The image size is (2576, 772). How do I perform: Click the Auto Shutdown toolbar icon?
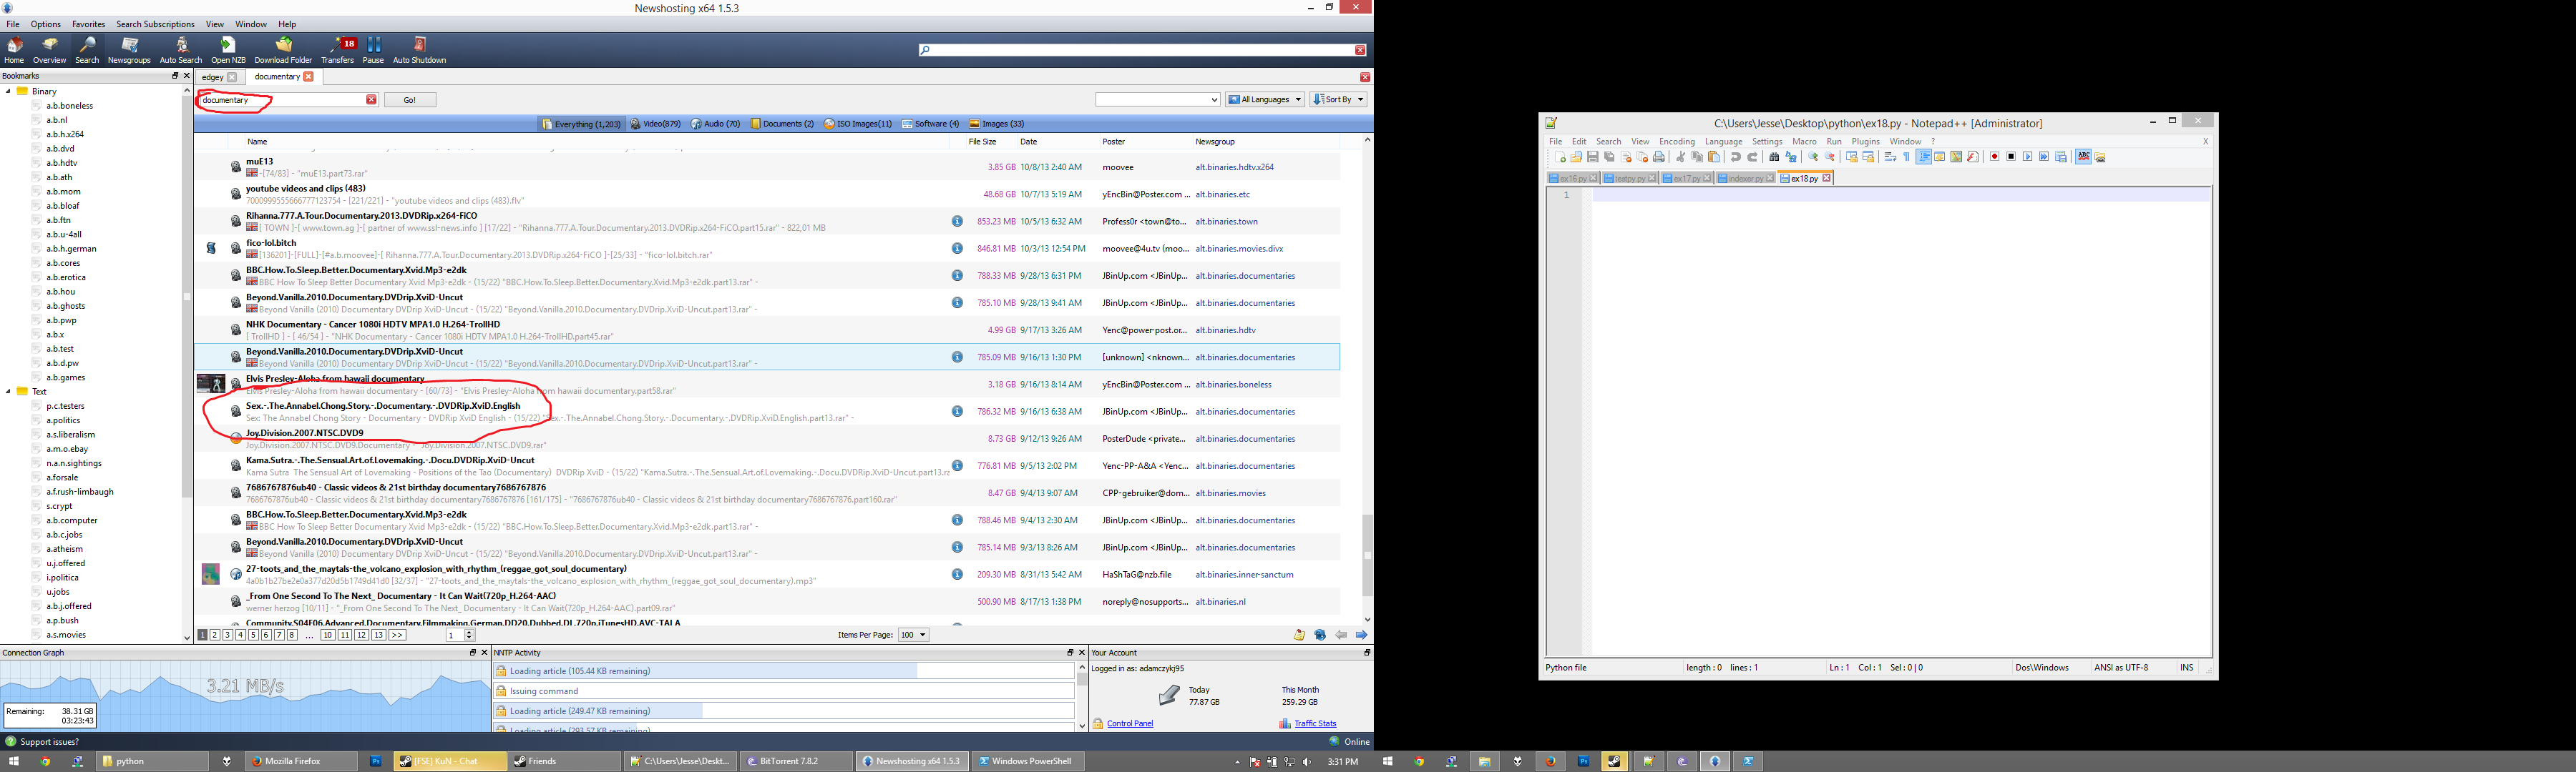pyautogui.click(x=419, y=49)
